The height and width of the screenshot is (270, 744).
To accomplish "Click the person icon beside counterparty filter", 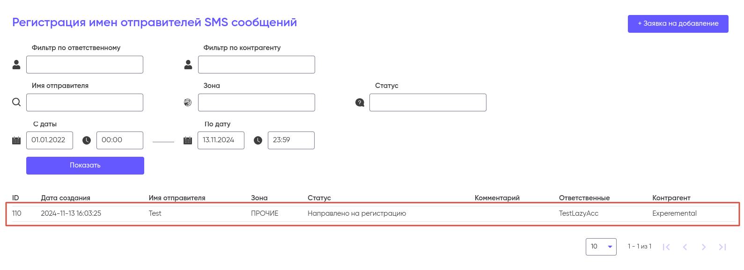I will pyautogui.click(x=188, y=65).
